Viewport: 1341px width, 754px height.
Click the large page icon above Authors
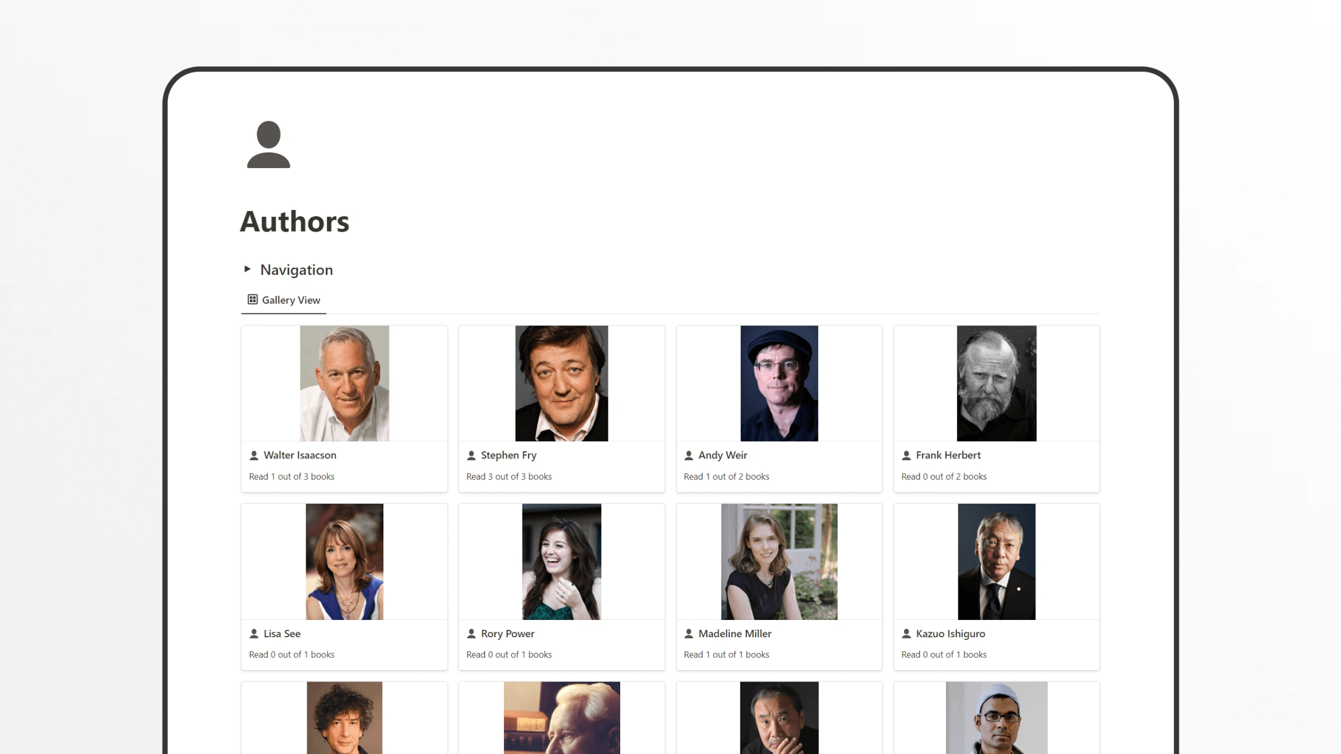click(x=268, y=144)
